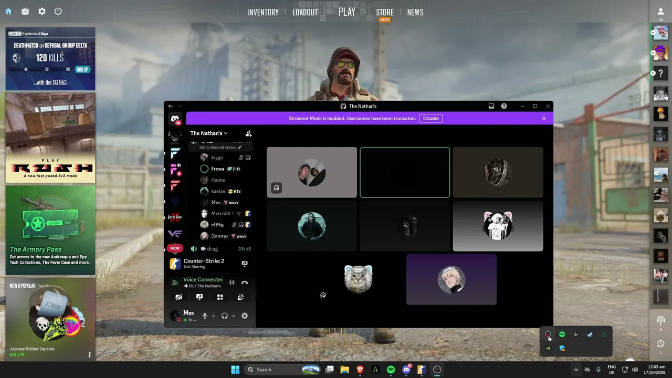Viewport: 672px width, 378px height.
Task: Click the Windows taskbar Search box
Action: tap(282, 370)
